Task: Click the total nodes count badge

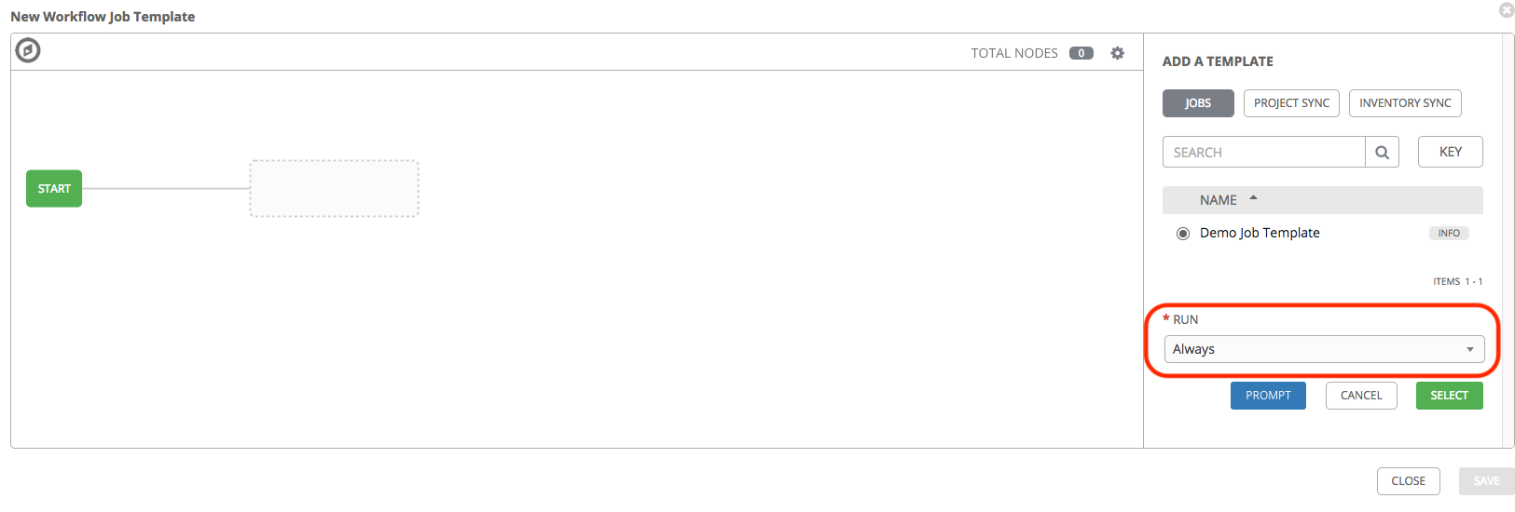Action: pyautogui.click(x=1081, y=53)
